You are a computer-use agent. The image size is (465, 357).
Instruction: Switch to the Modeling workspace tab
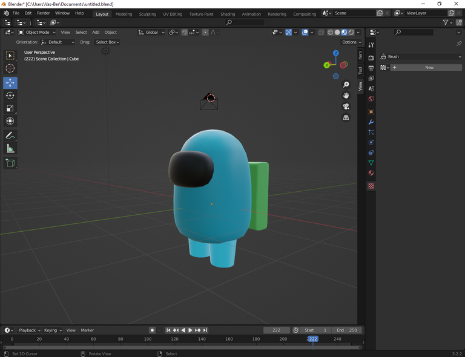click(124, 14)
